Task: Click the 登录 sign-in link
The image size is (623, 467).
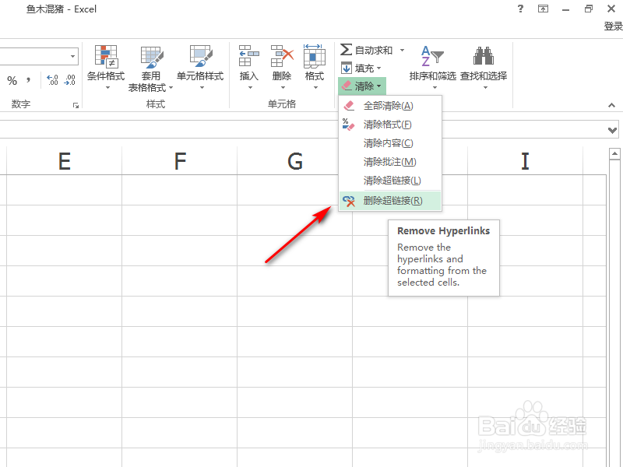Action: pos(612,25)
